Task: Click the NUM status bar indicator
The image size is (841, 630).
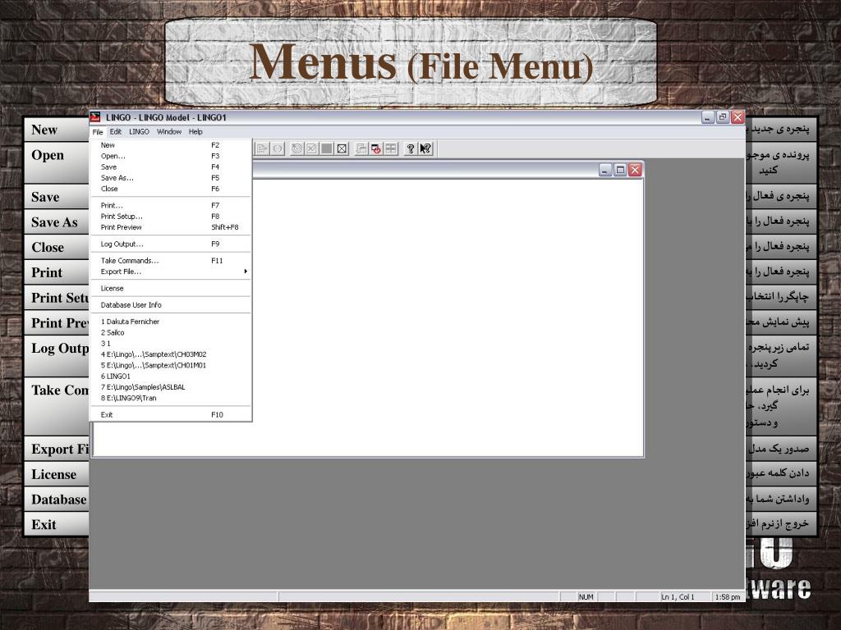Action: (x=586, y=597)
